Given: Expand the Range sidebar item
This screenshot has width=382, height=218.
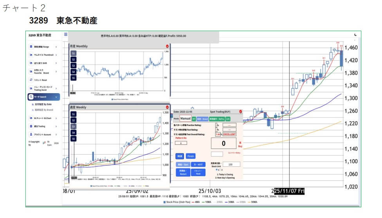Looking at the screenshot, I should tap(56, 47).
